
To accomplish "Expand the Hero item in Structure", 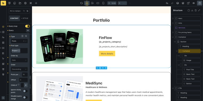I will (x=173, y=18).
